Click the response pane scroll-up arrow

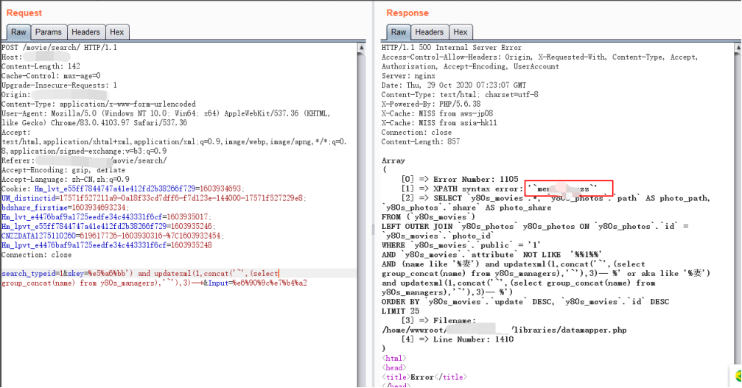(x=738, y=48)
